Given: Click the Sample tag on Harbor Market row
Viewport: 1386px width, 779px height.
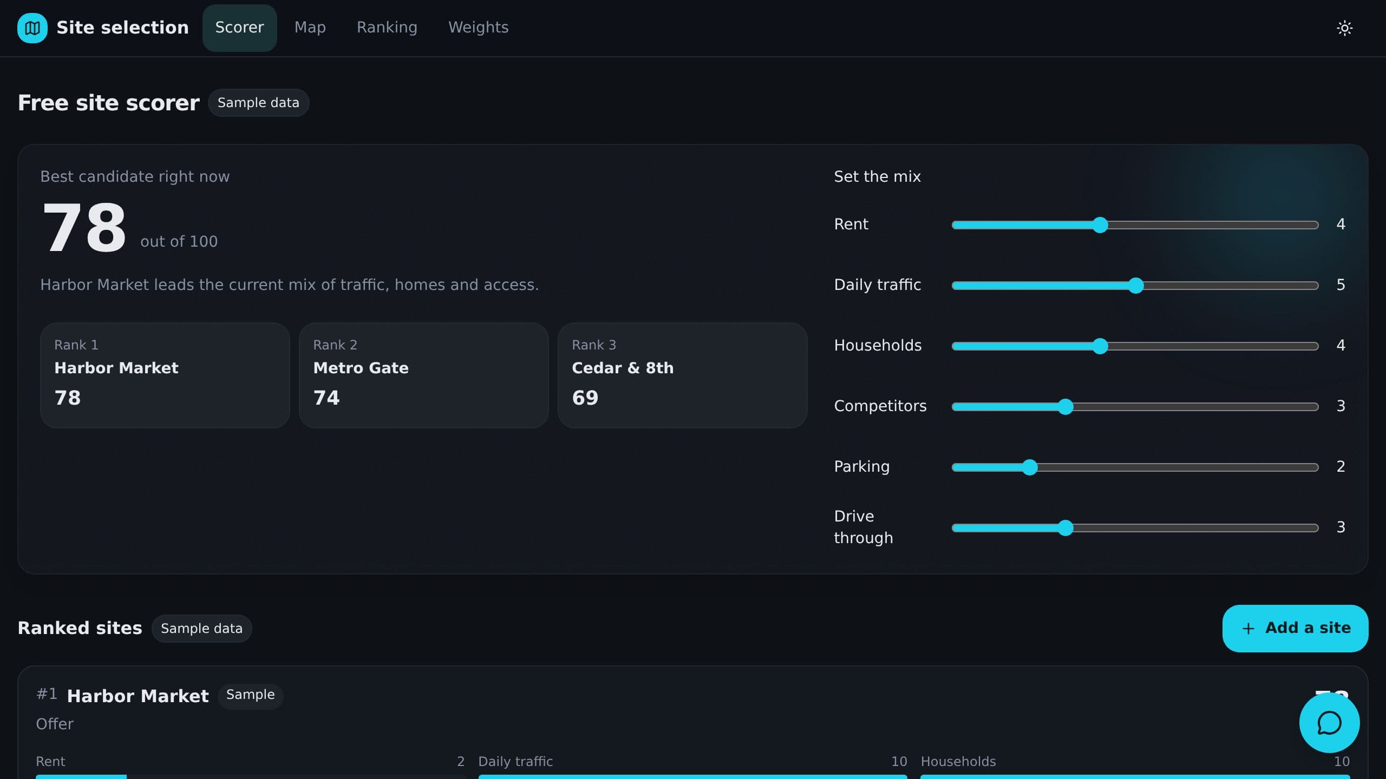Looking at the screenshot, I should click(250, 695).
